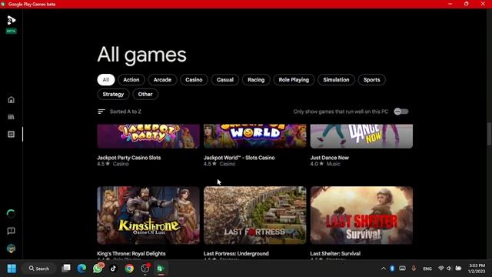Click the Google Play Games logo
The image size is (492, 277).
tap(12, 21)
